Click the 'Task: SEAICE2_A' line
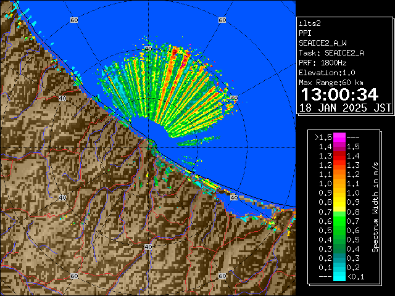The width and height of the screenshot is (395, 296). point(331,53)
